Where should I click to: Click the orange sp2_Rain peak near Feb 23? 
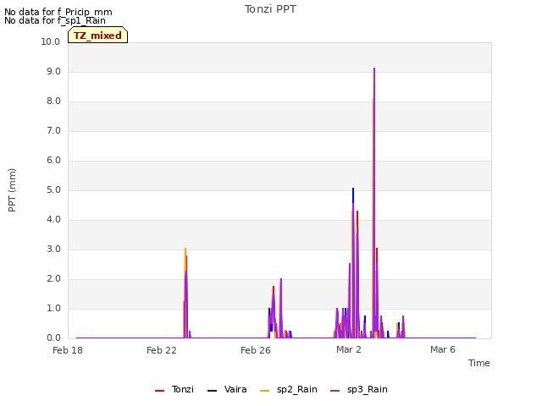tap(185, 250)
